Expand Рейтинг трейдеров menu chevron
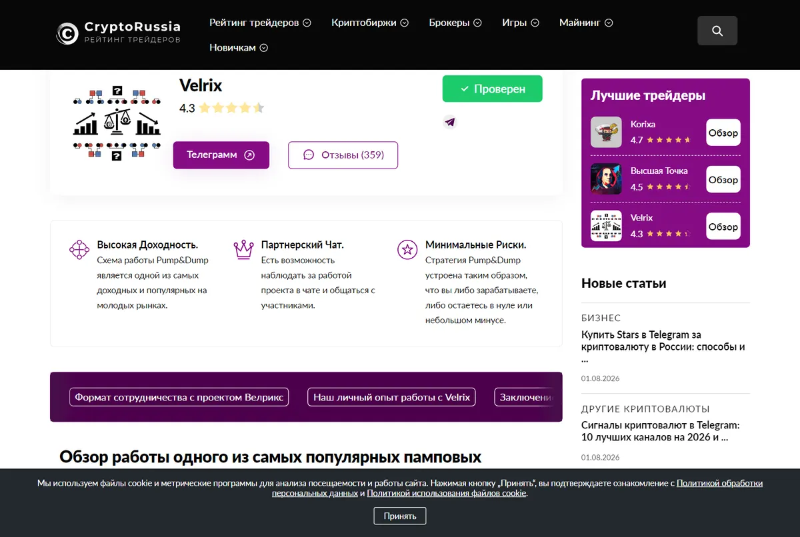The height and width of the screenshot is (537, 800). click(307, 23)
